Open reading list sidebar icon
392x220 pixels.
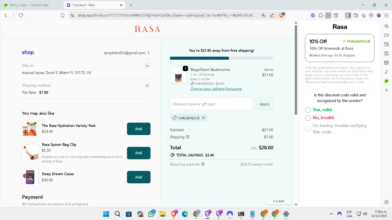click(x=387, y=63)
